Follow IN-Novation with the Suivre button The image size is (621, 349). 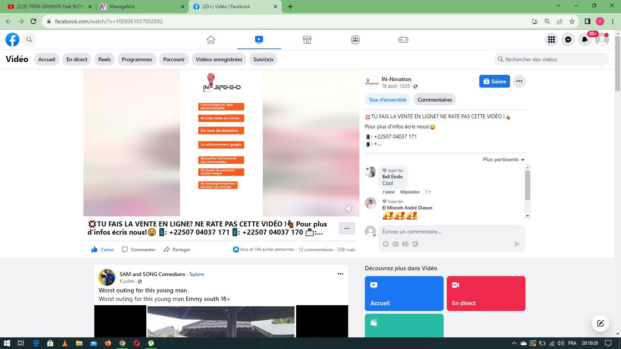pyautogui.click(x=494, y=81)
